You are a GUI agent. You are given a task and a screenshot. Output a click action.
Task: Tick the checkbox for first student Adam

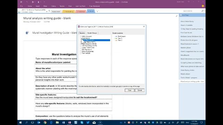[x=80, y=36]
